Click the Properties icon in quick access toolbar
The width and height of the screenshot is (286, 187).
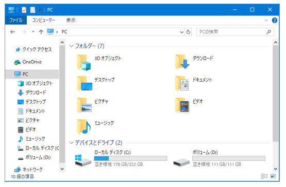[24, 10]
